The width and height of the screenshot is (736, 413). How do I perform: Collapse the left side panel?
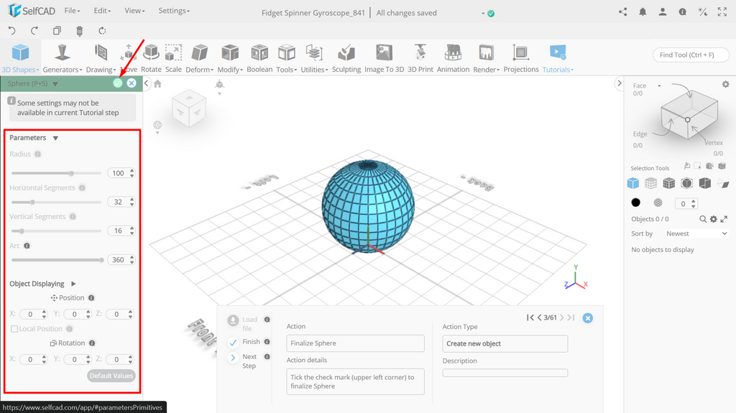pyautogui.click(x=146, y=83)
